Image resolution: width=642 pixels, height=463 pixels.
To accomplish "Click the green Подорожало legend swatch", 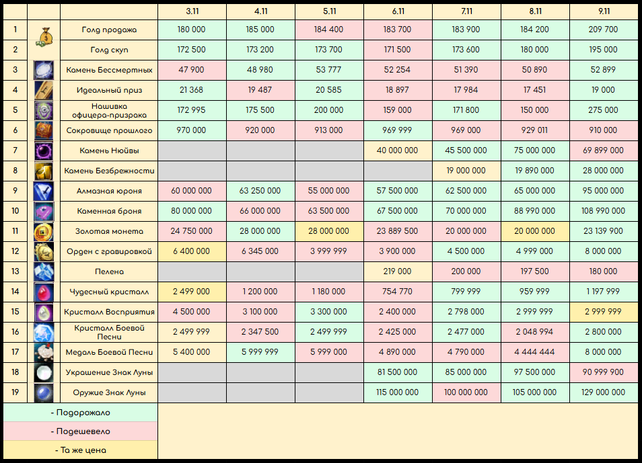I will (x=80, y=413).
